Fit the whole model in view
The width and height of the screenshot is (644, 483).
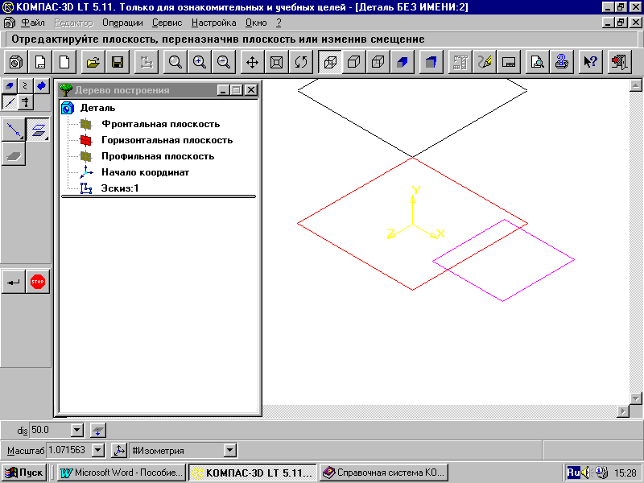276,62
